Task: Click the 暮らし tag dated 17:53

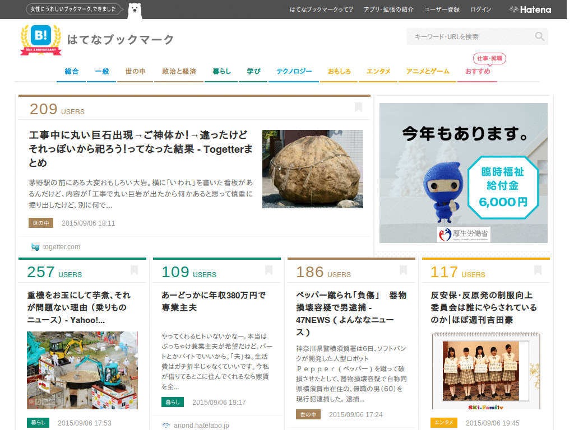Action: 38,423
